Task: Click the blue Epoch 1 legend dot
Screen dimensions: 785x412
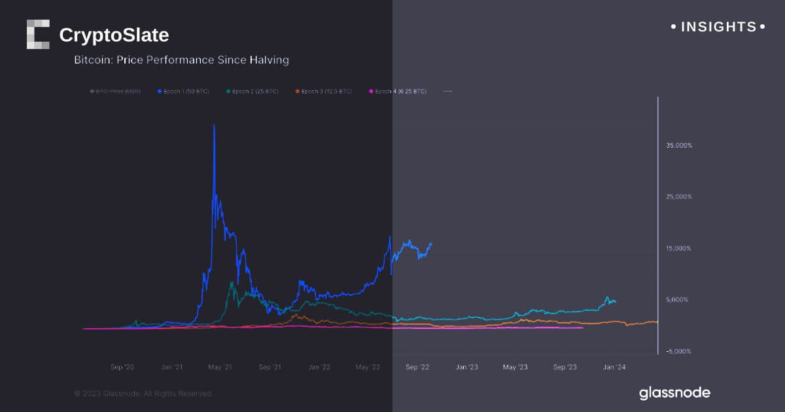Action: (160, 92)
